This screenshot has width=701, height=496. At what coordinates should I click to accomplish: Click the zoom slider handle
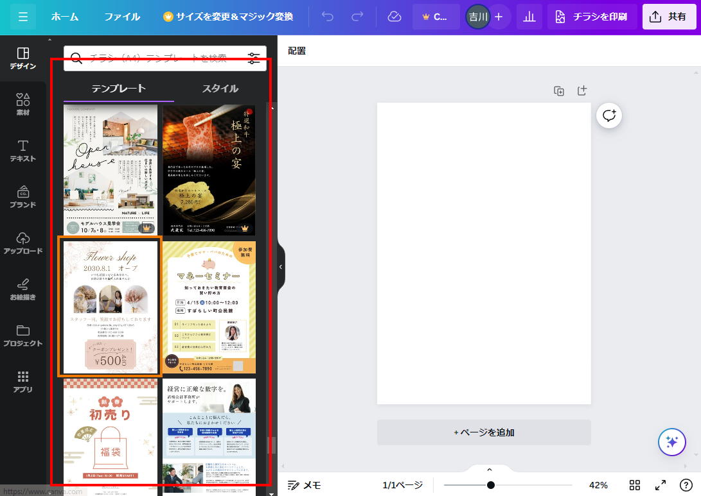click(491, 485)
